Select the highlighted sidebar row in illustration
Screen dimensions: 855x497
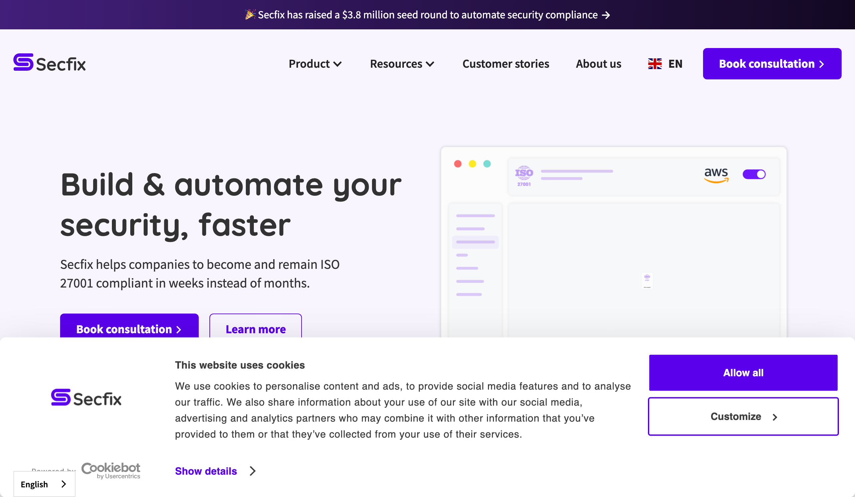475,242
